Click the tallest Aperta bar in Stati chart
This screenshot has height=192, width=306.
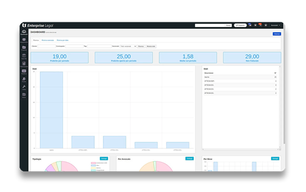pos(52,110)
